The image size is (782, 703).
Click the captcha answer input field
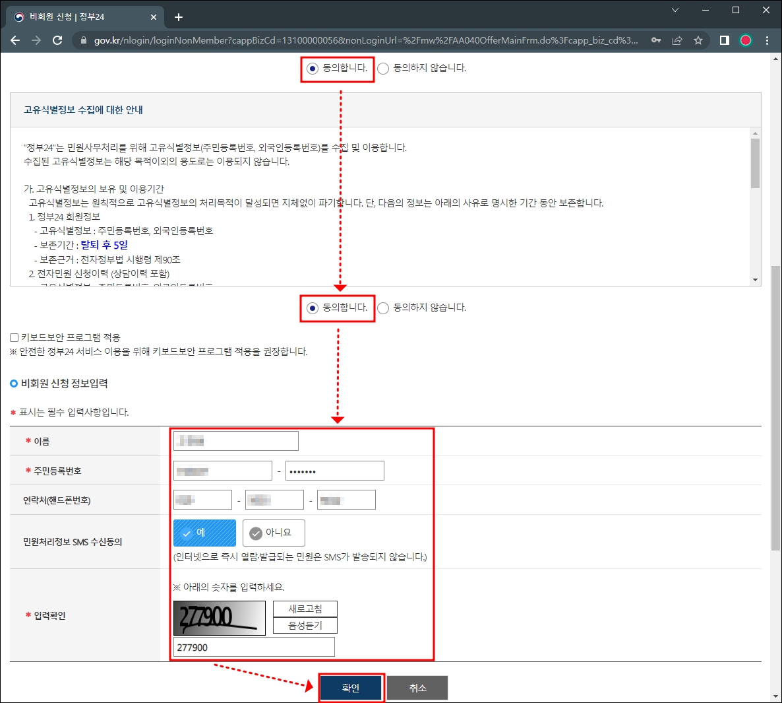253,646
